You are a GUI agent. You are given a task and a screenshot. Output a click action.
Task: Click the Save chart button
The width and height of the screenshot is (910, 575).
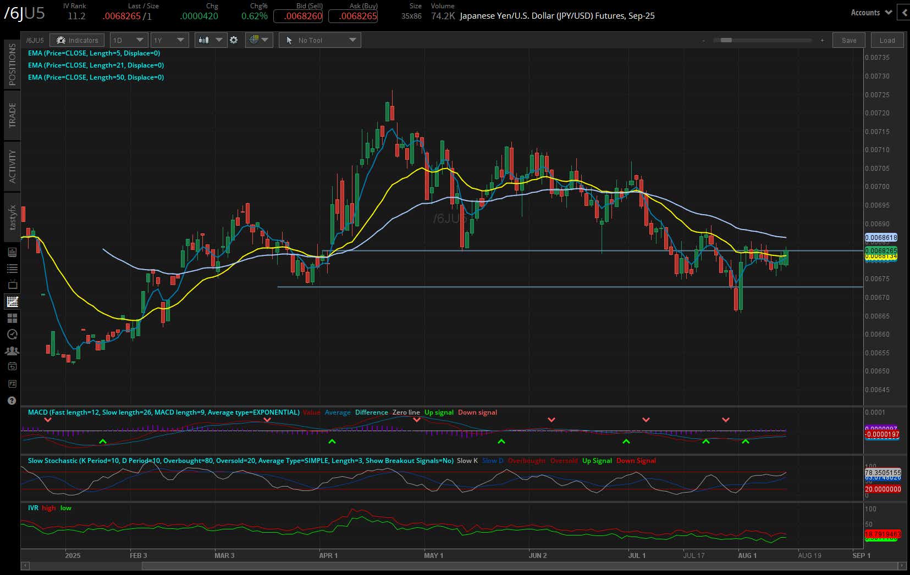pyautogui.click(x=848, y=40)
